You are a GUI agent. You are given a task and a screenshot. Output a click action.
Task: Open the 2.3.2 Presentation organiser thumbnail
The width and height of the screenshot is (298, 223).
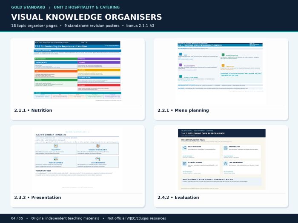pyautogui.click(x=77, y=159)
